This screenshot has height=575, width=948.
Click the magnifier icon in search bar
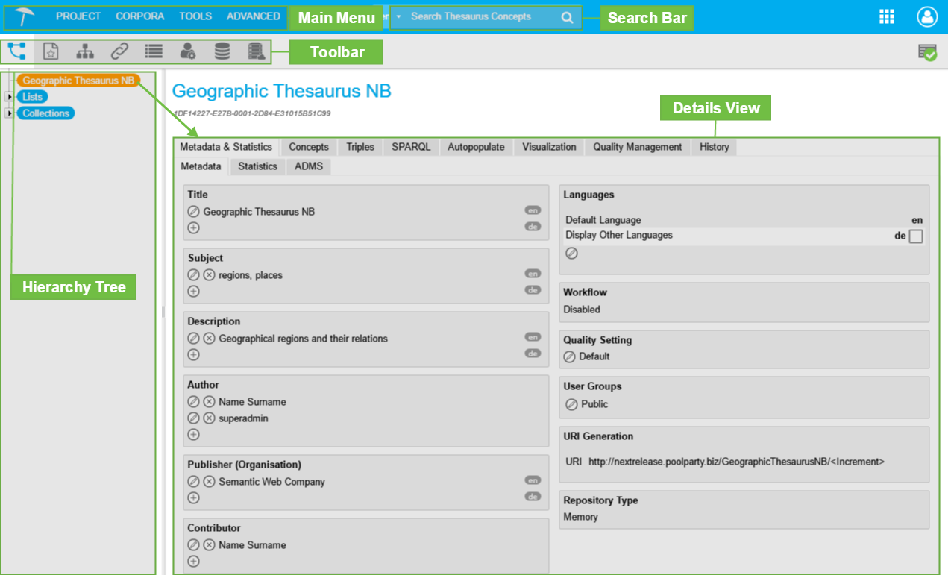[568, 18]
